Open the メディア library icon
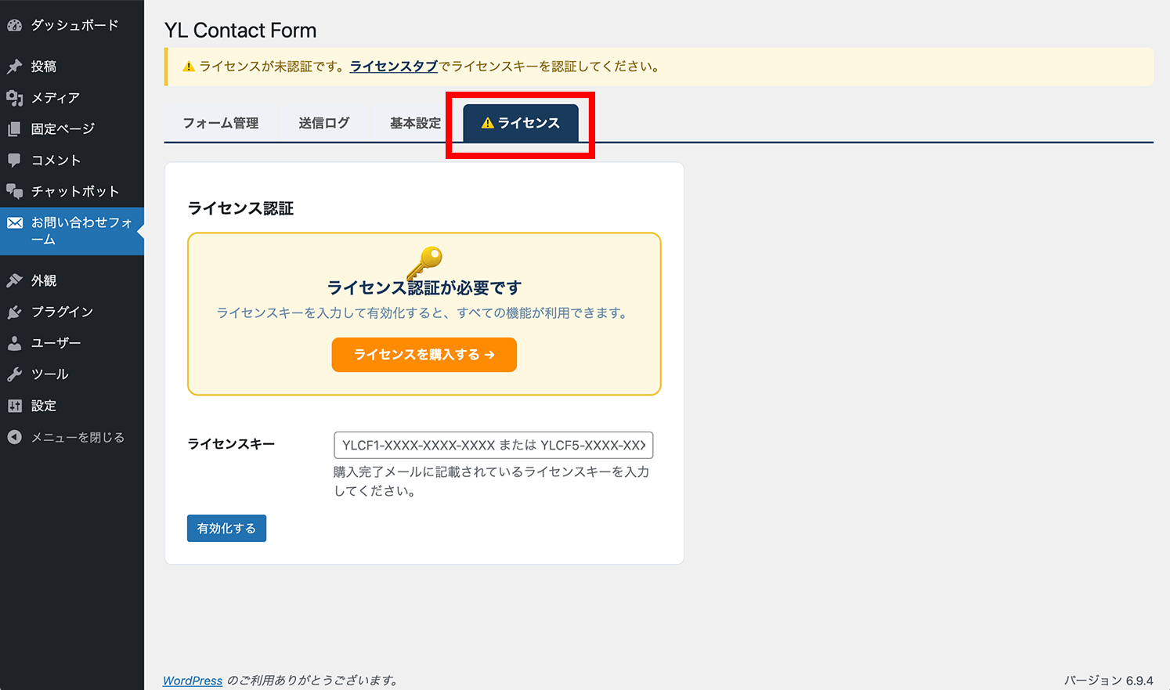This screenshot has width=1170, height=690. [14, 98]
